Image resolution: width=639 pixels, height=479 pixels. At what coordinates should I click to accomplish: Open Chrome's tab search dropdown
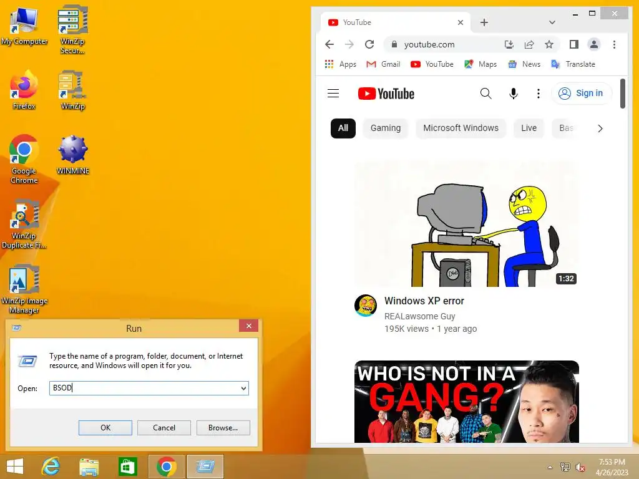(552, 22)
